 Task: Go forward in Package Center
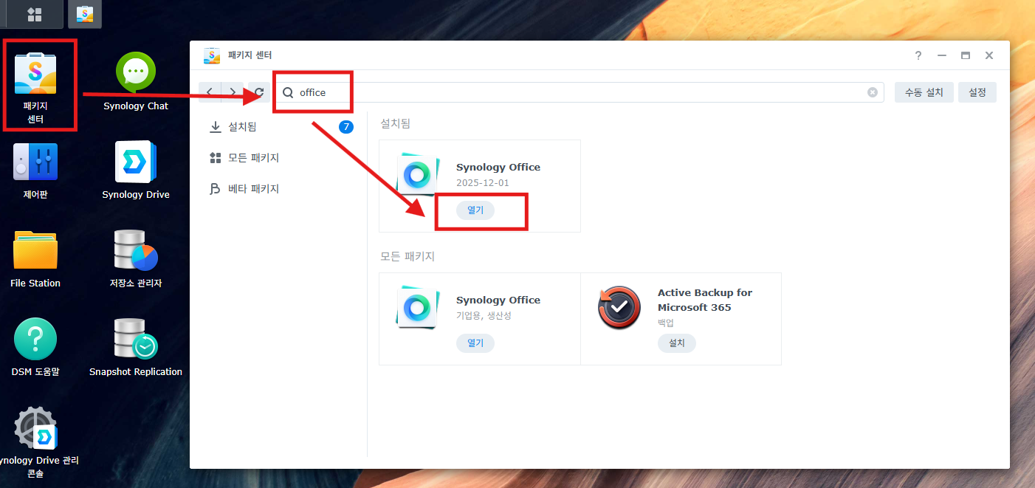pos(233,92)
